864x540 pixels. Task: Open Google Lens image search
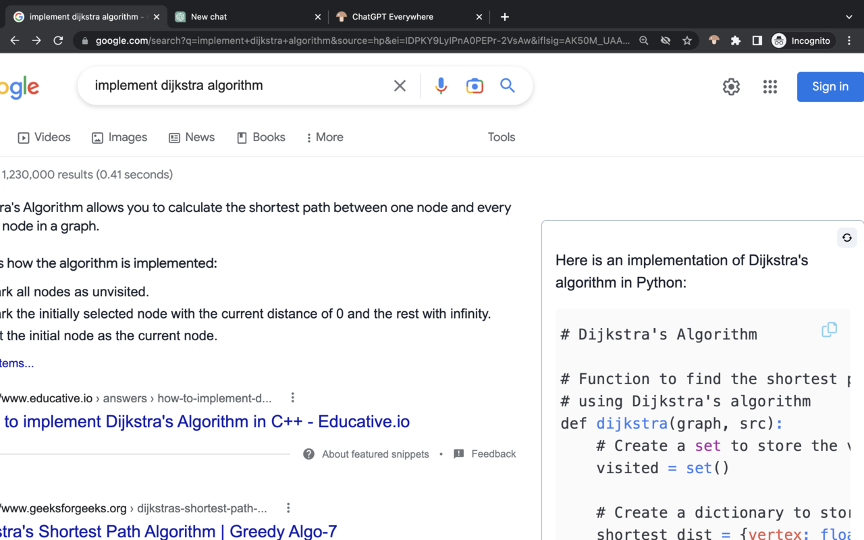click(x=475, y=86)
